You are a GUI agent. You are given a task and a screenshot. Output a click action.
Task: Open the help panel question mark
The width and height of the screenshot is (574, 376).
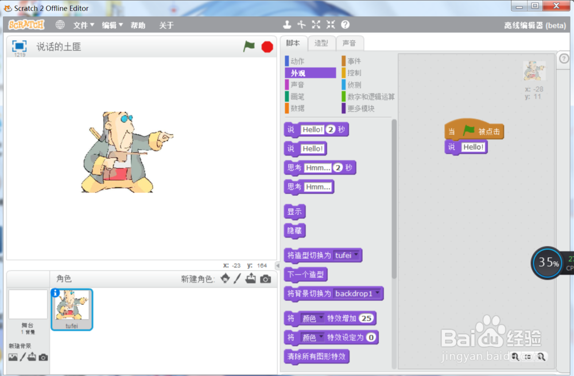click(x=564, y=58)
